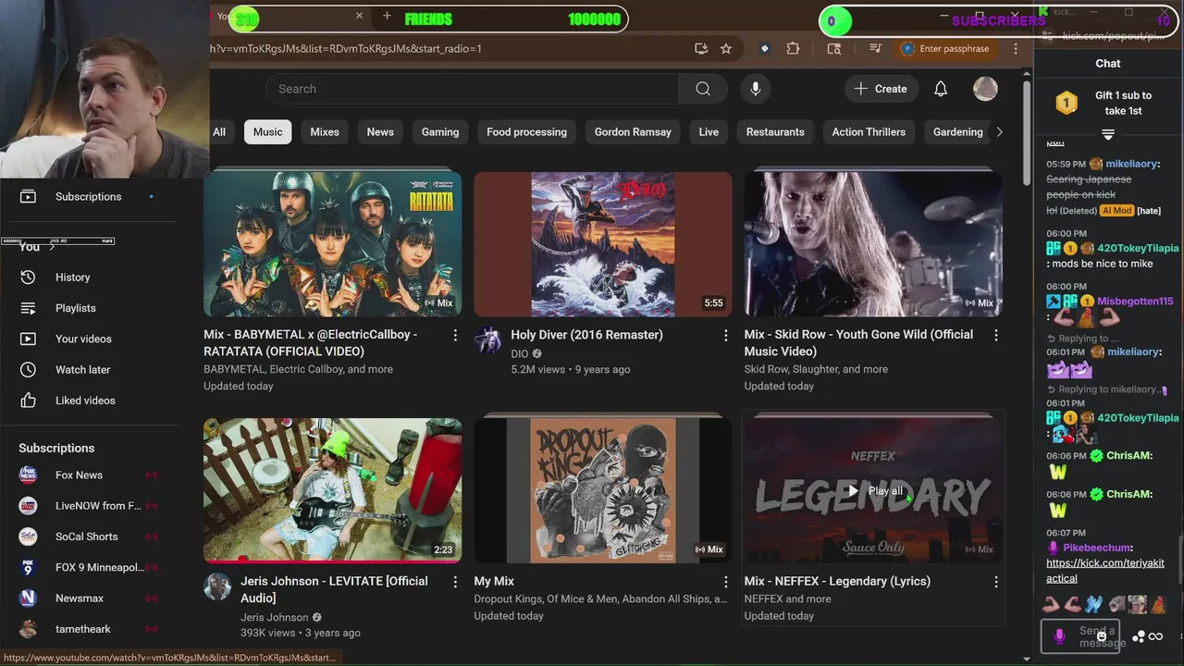Open the YouTube account avatar menu

point(985,89)
